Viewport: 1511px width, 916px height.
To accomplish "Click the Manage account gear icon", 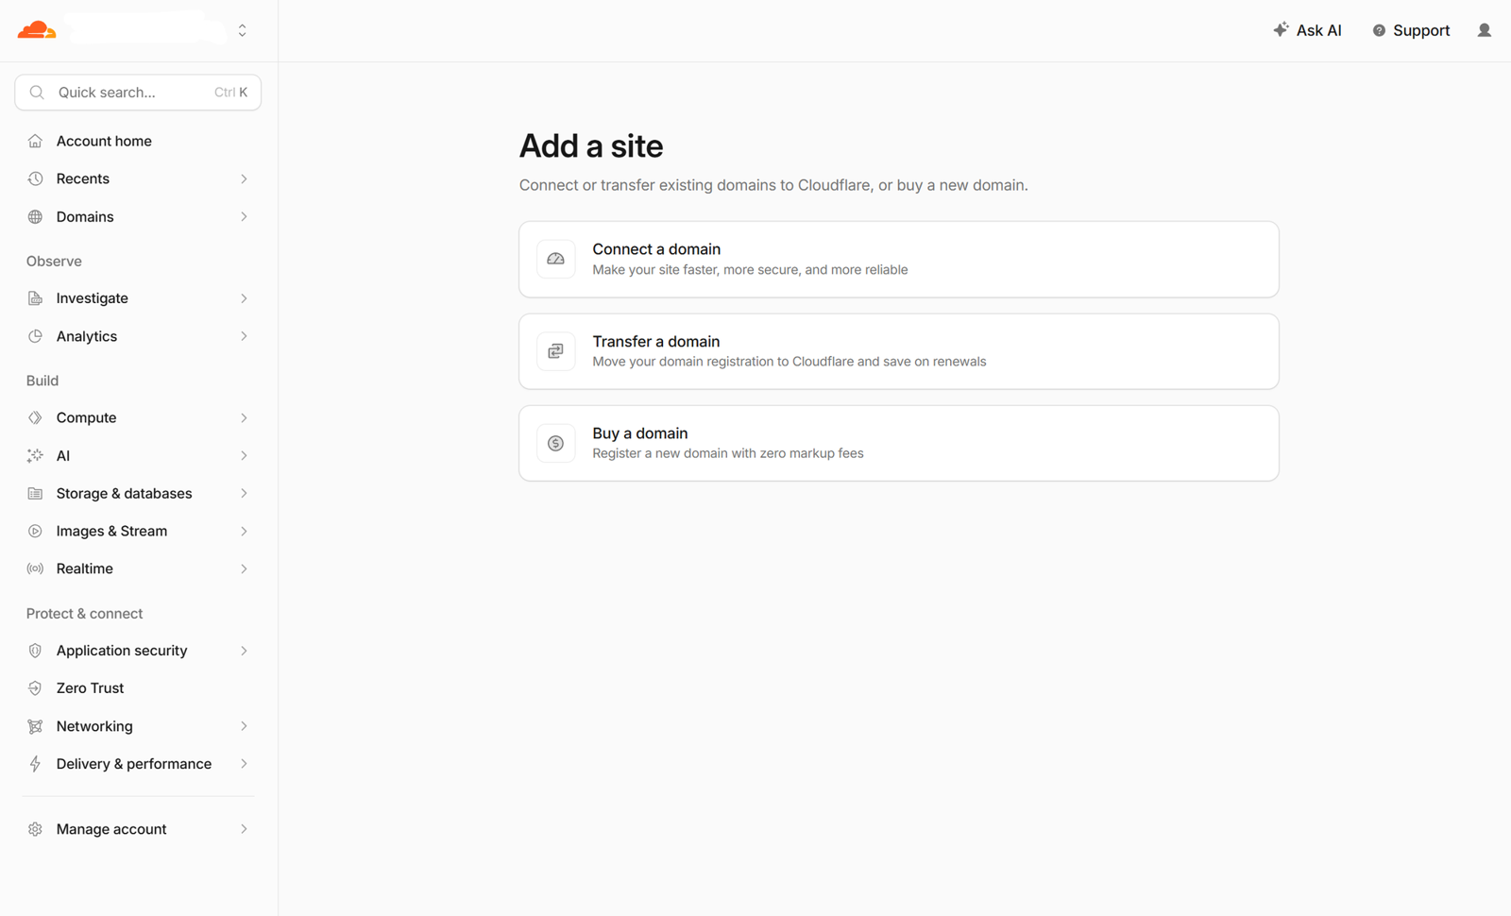I will [x=35, y=829].
